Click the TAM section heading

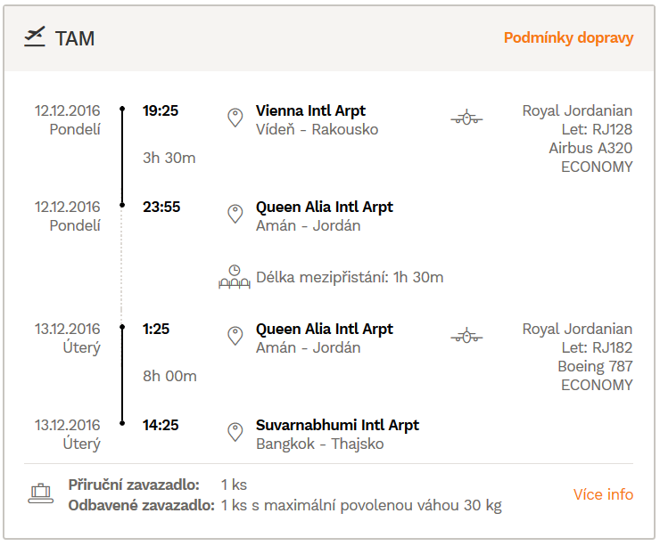[75, 38]
